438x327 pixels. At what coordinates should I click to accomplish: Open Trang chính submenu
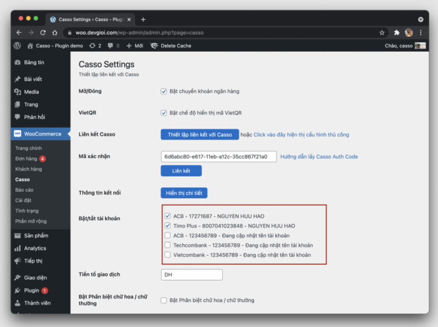pyautogui.click(x=29, y=148)
